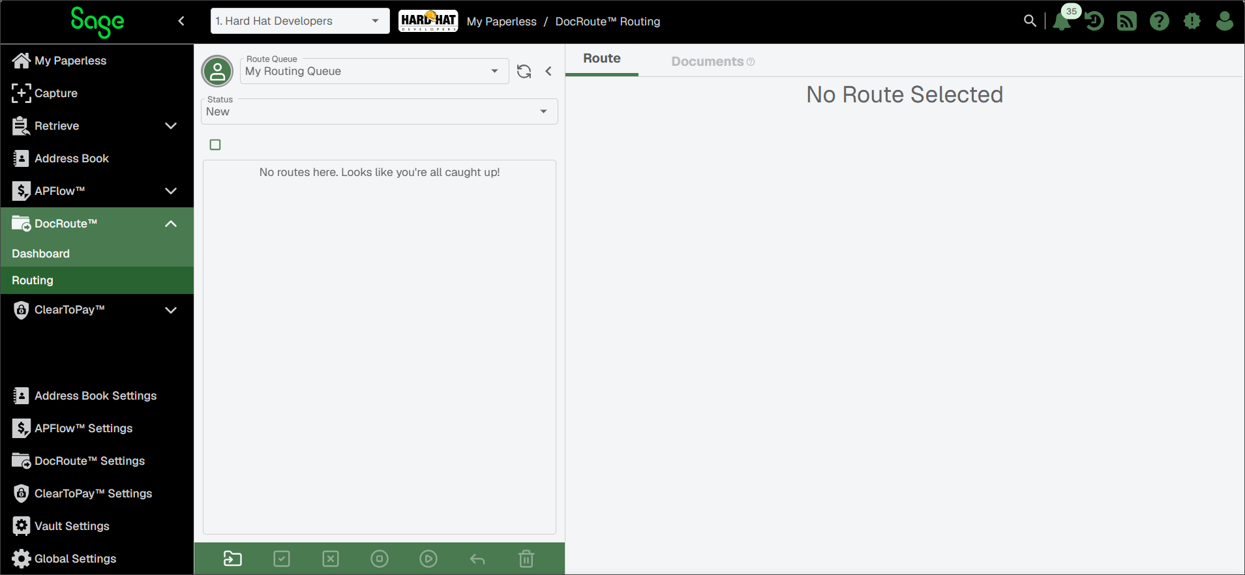Open the search magnifier in the header
The image size is (1245, 575).
(1030, 21)
